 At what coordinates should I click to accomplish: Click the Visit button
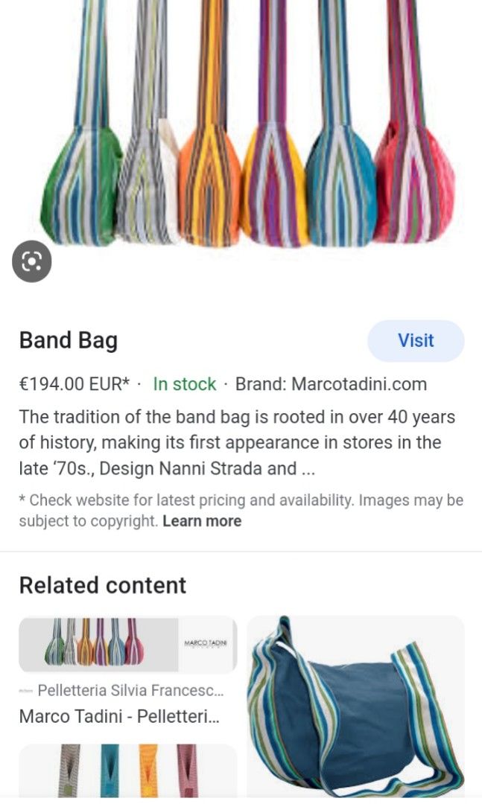point(416,341)
